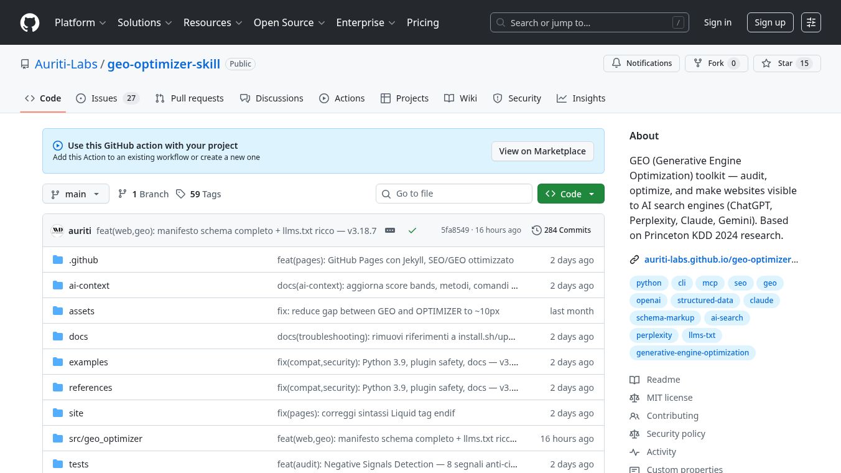Star the repository using the star icon
Viewport: 841px width, 473px height.
pyautogui.click(x=767, y=63)
